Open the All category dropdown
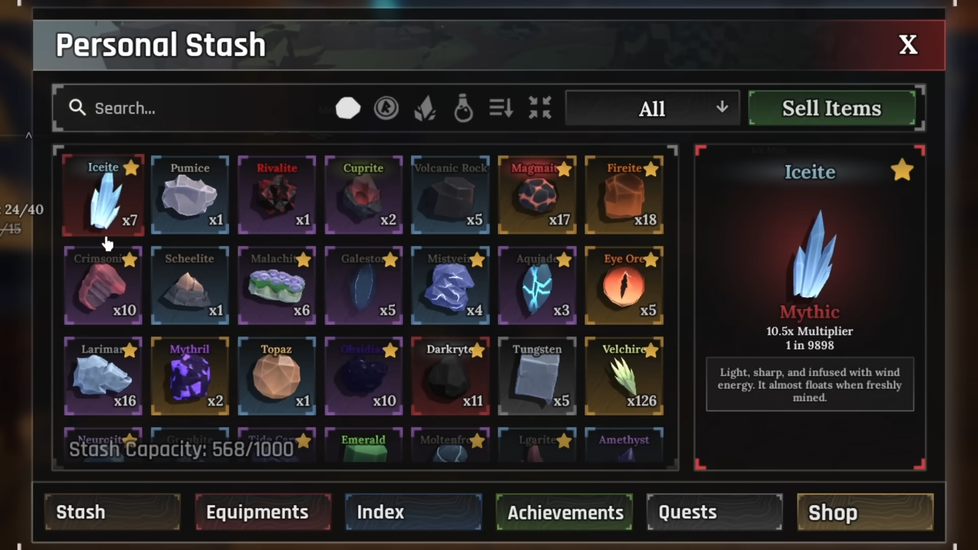978x550 pixels. click(653, 108)
